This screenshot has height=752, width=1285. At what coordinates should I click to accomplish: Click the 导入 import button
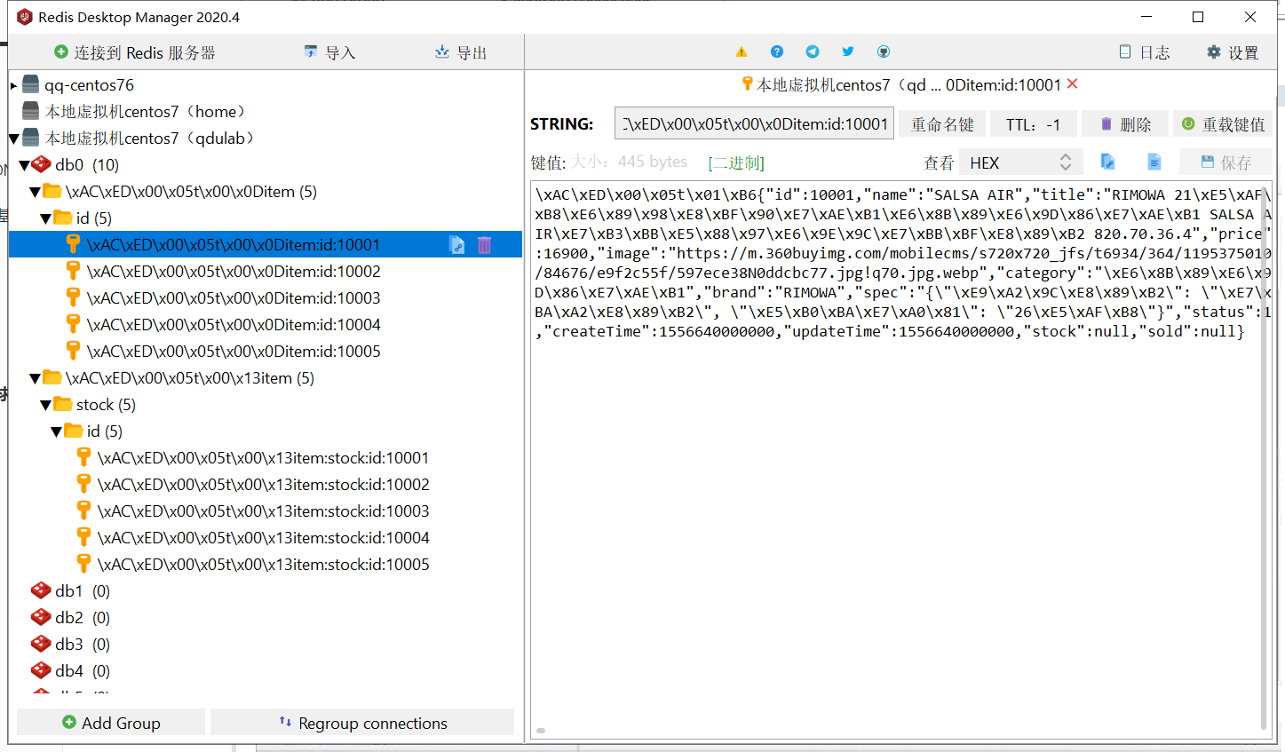click(329, 52)
